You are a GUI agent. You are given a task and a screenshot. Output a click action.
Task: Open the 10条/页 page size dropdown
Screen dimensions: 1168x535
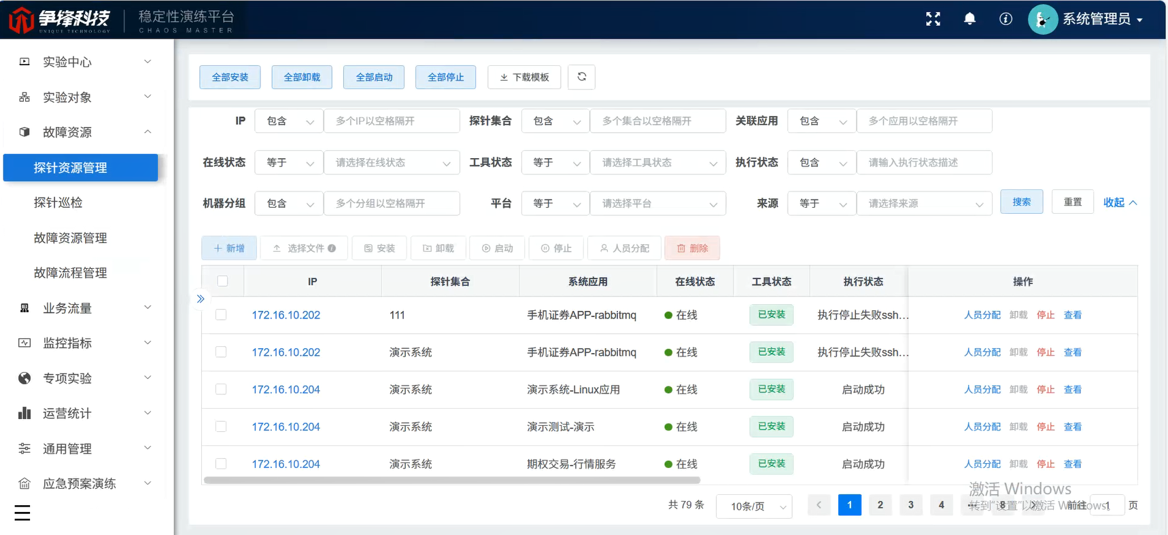[x=754, y=506]
